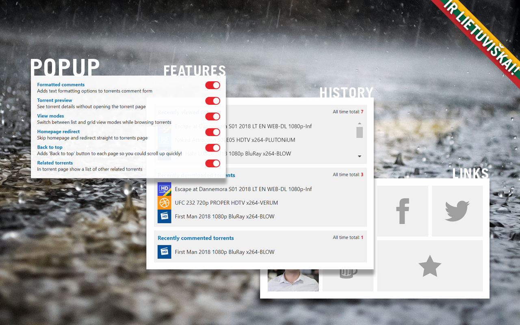Click the beer mug donate tile

point(348,280)
